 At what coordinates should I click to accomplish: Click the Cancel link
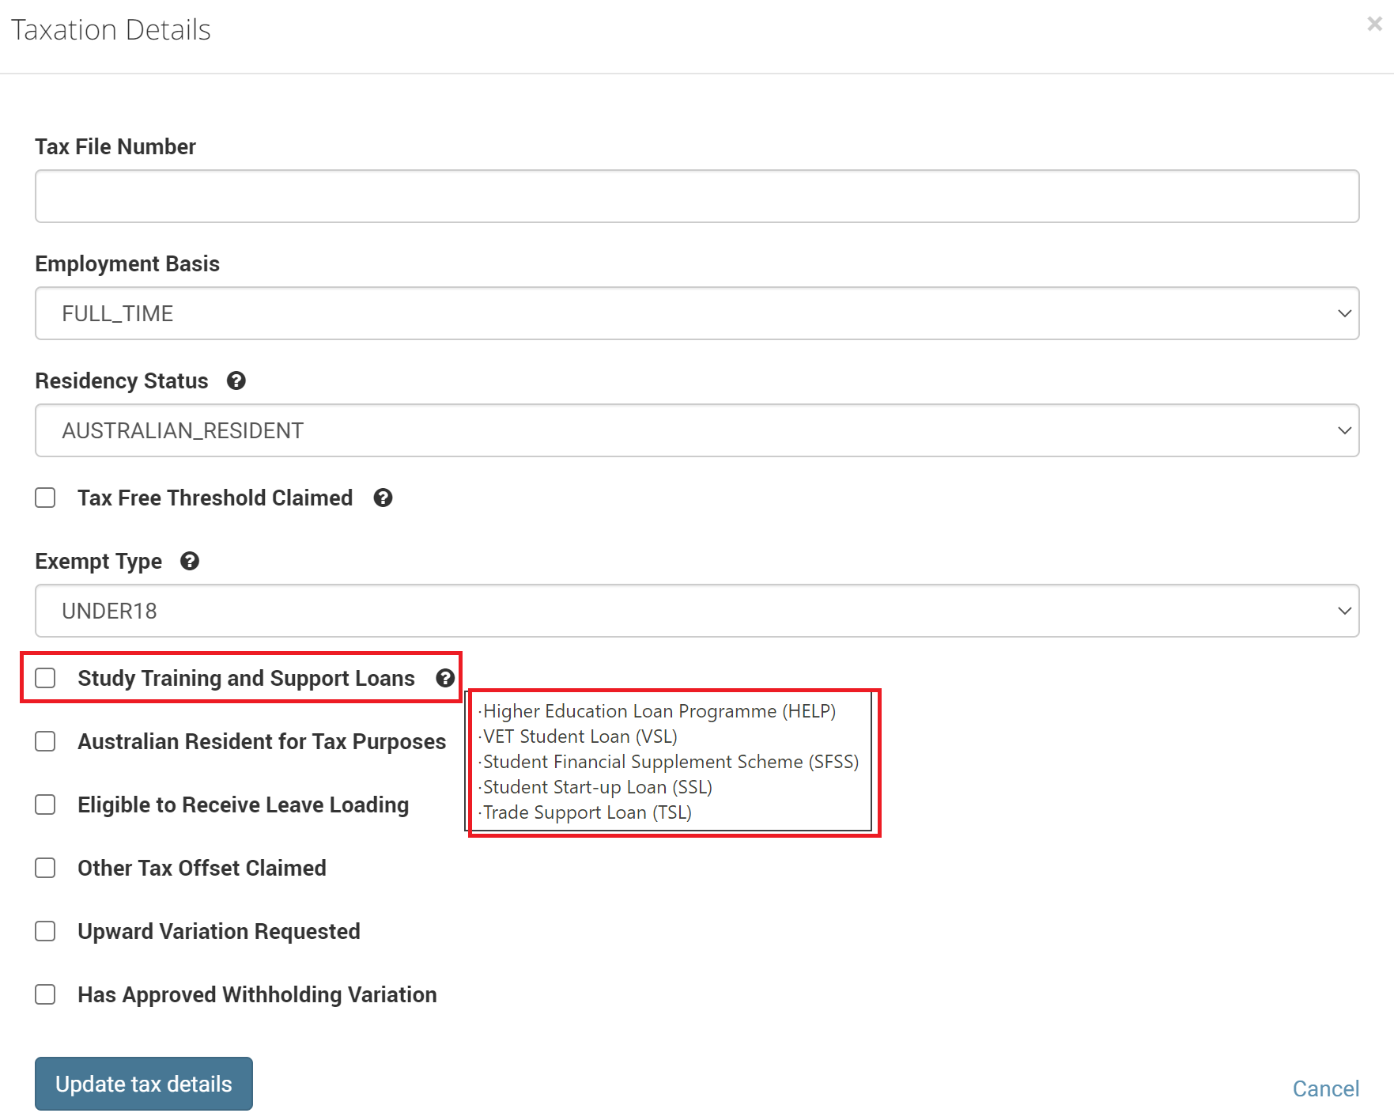[x=1326, y=1088]
